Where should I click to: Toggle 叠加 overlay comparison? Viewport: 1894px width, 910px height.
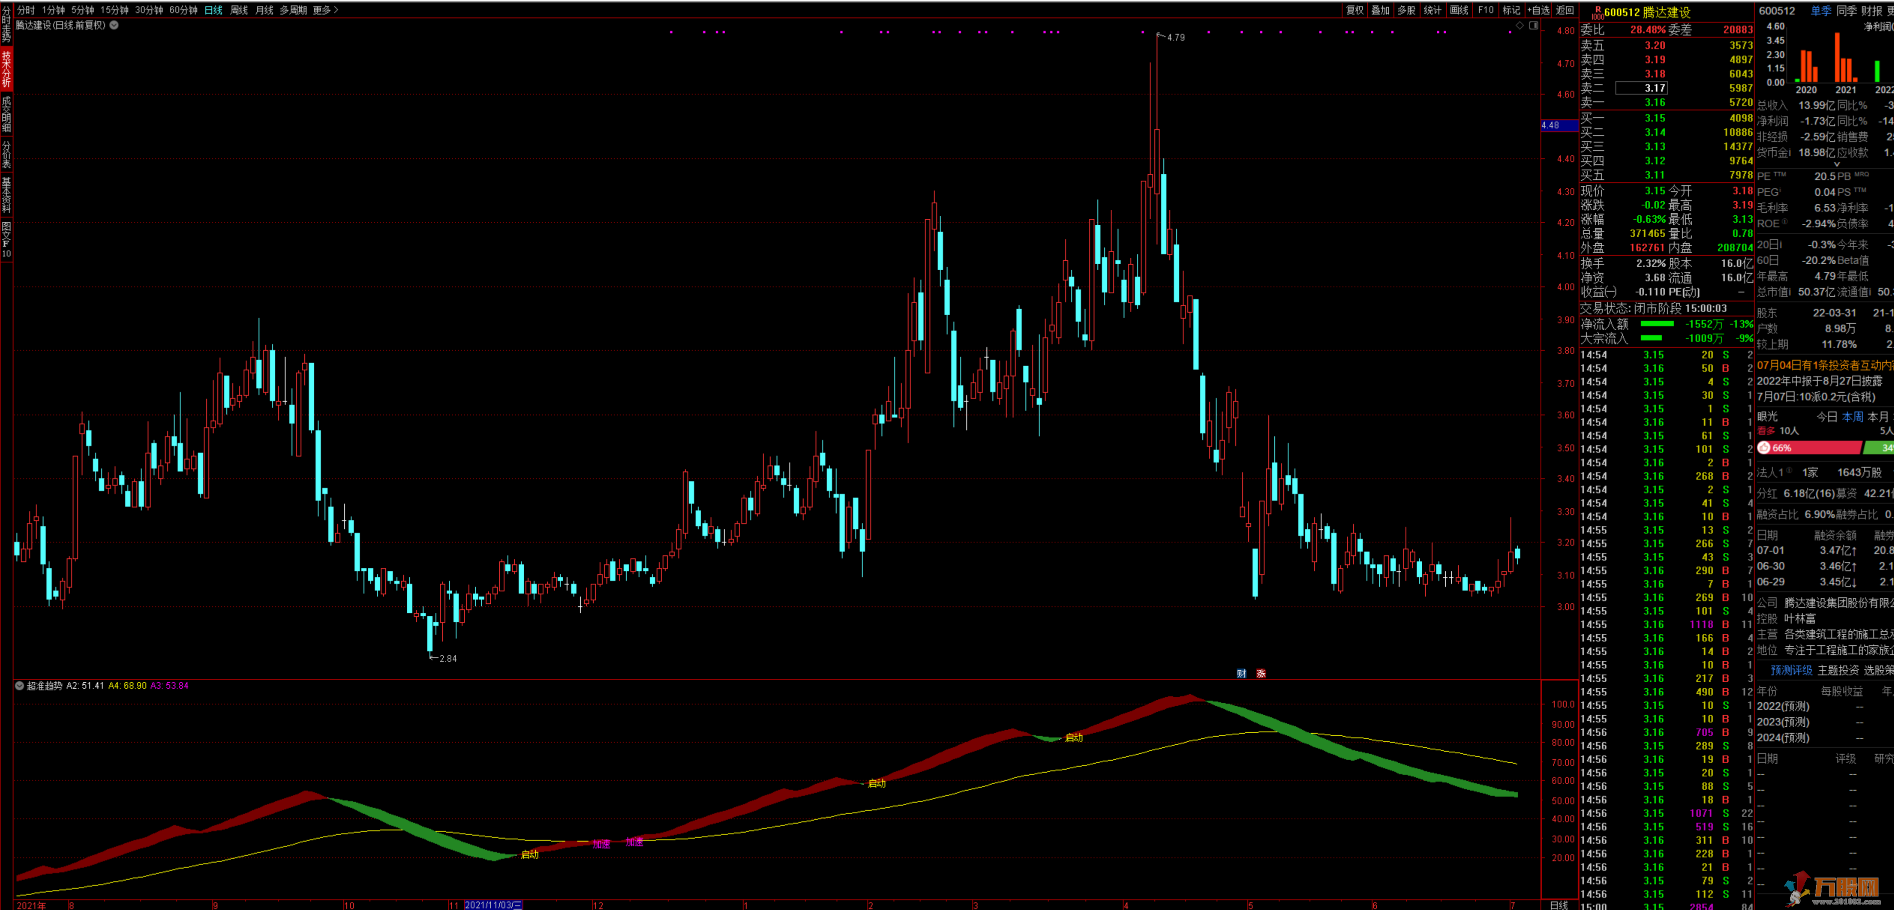click(x=1380, y=9)
